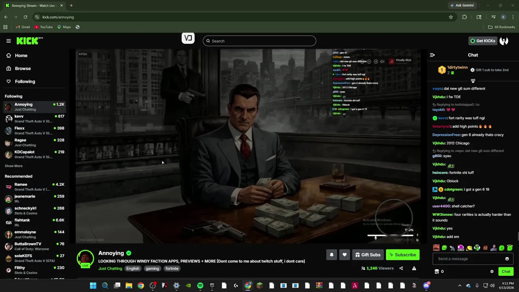Expand Following list with Show More
Viewport: 519px width, 292px height.
tap(14, 166)
